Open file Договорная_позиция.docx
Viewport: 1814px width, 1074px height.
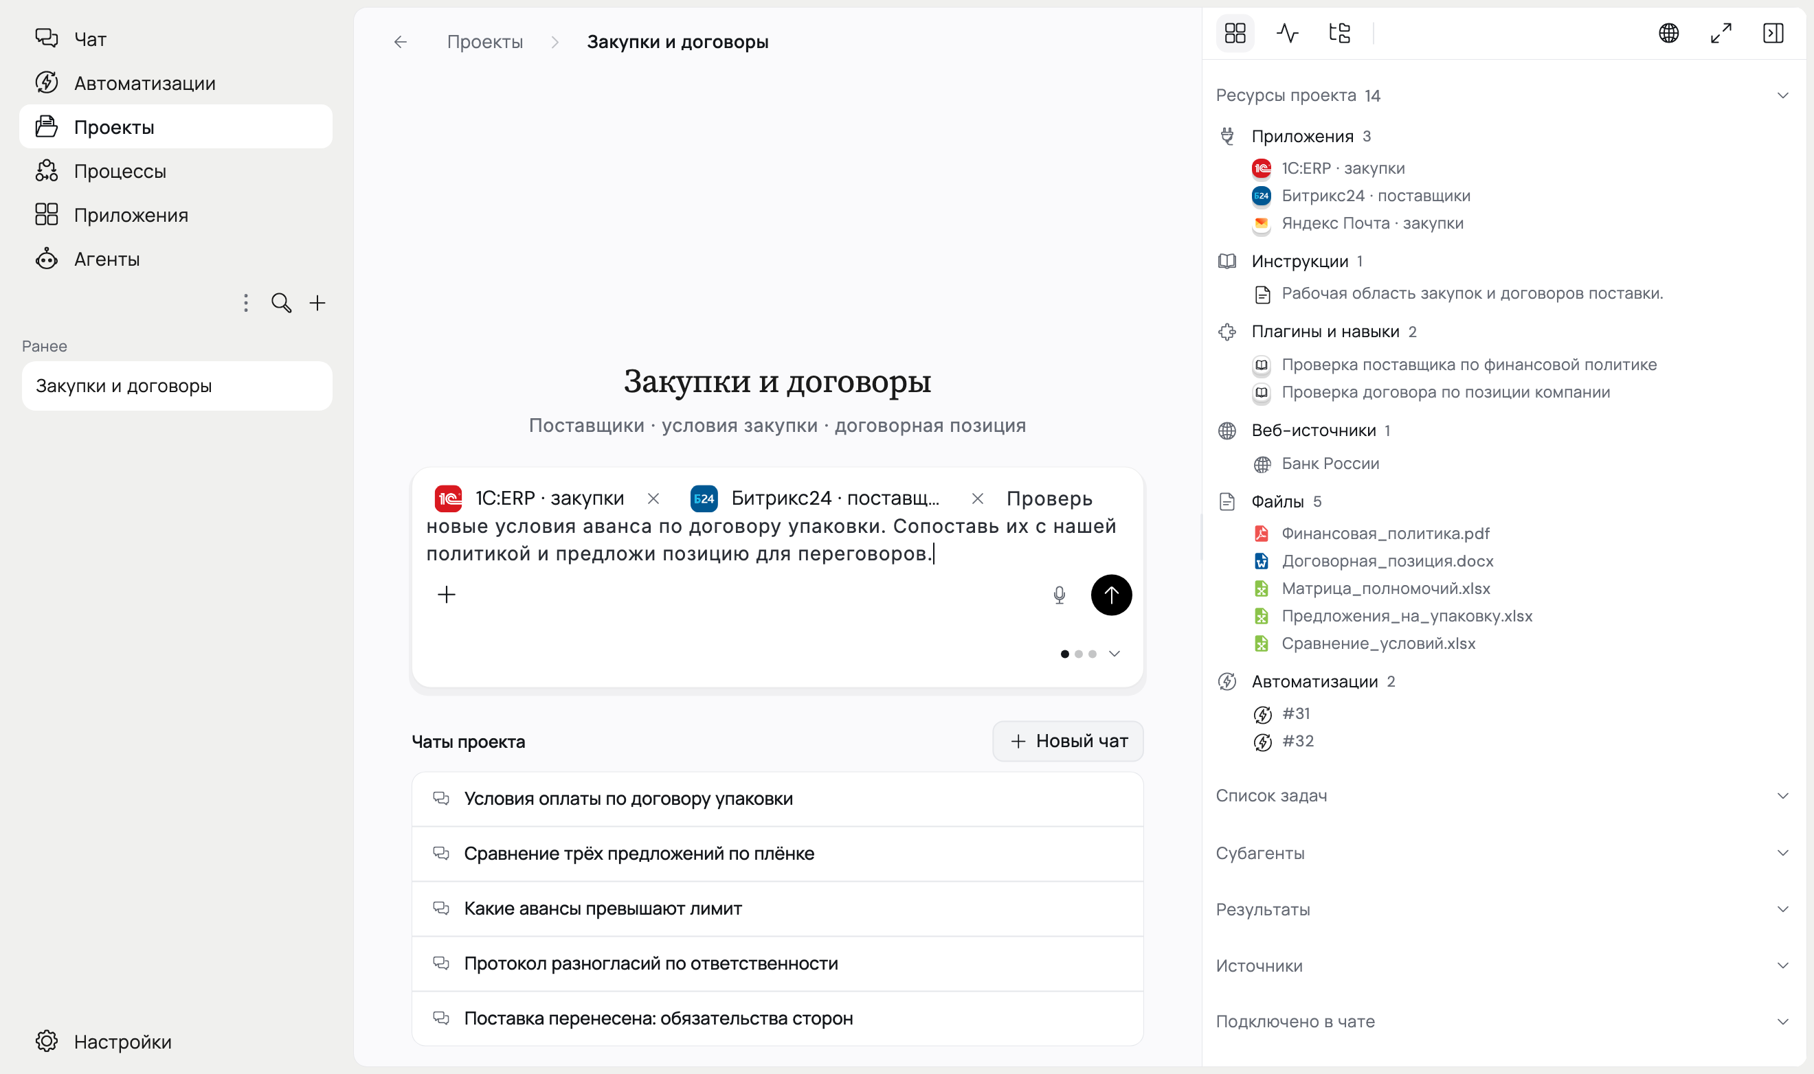point(1372,561)
